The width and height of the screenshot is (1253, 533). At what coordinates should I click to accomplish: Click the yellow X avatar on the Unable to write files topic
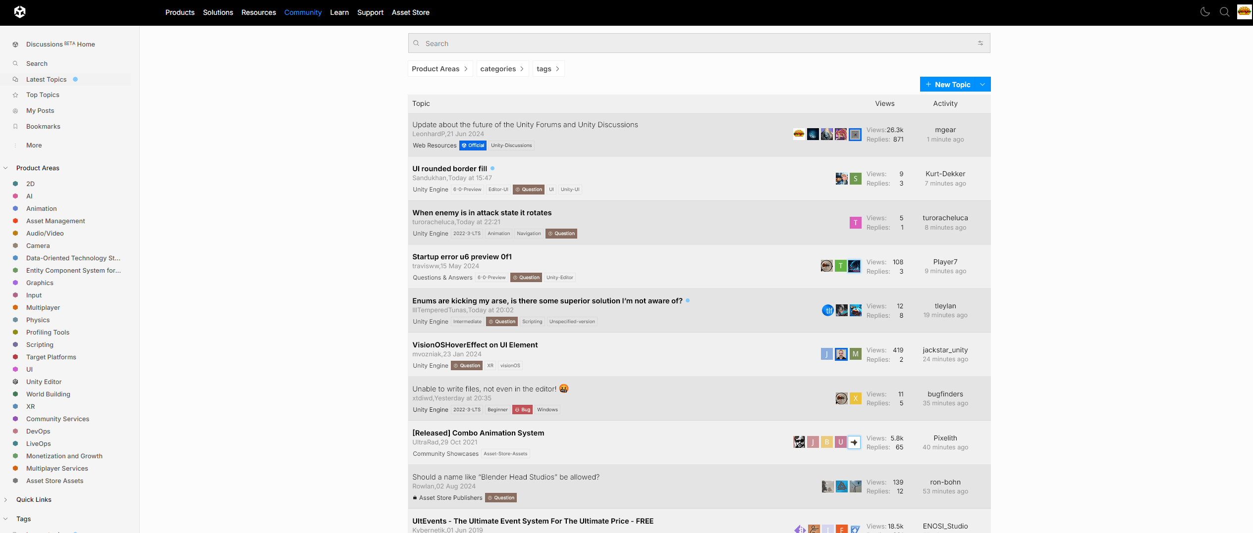856,398
